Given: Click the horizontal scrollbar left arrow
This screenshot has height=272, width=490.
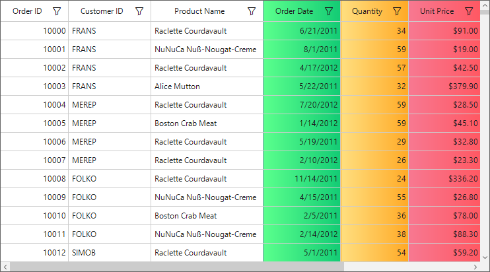Looking at the screenshot, I should click(5, 267).
